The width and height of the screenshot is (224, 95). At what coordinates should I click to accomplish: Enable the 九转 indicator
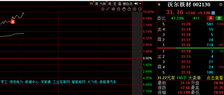[103, 4]
